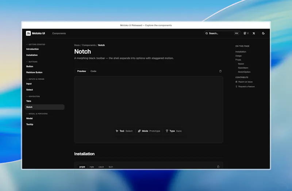The image size is (292, 191).
Task: Click the search magnifier icon
Action: pyautogui.click(x=207, y=33)
